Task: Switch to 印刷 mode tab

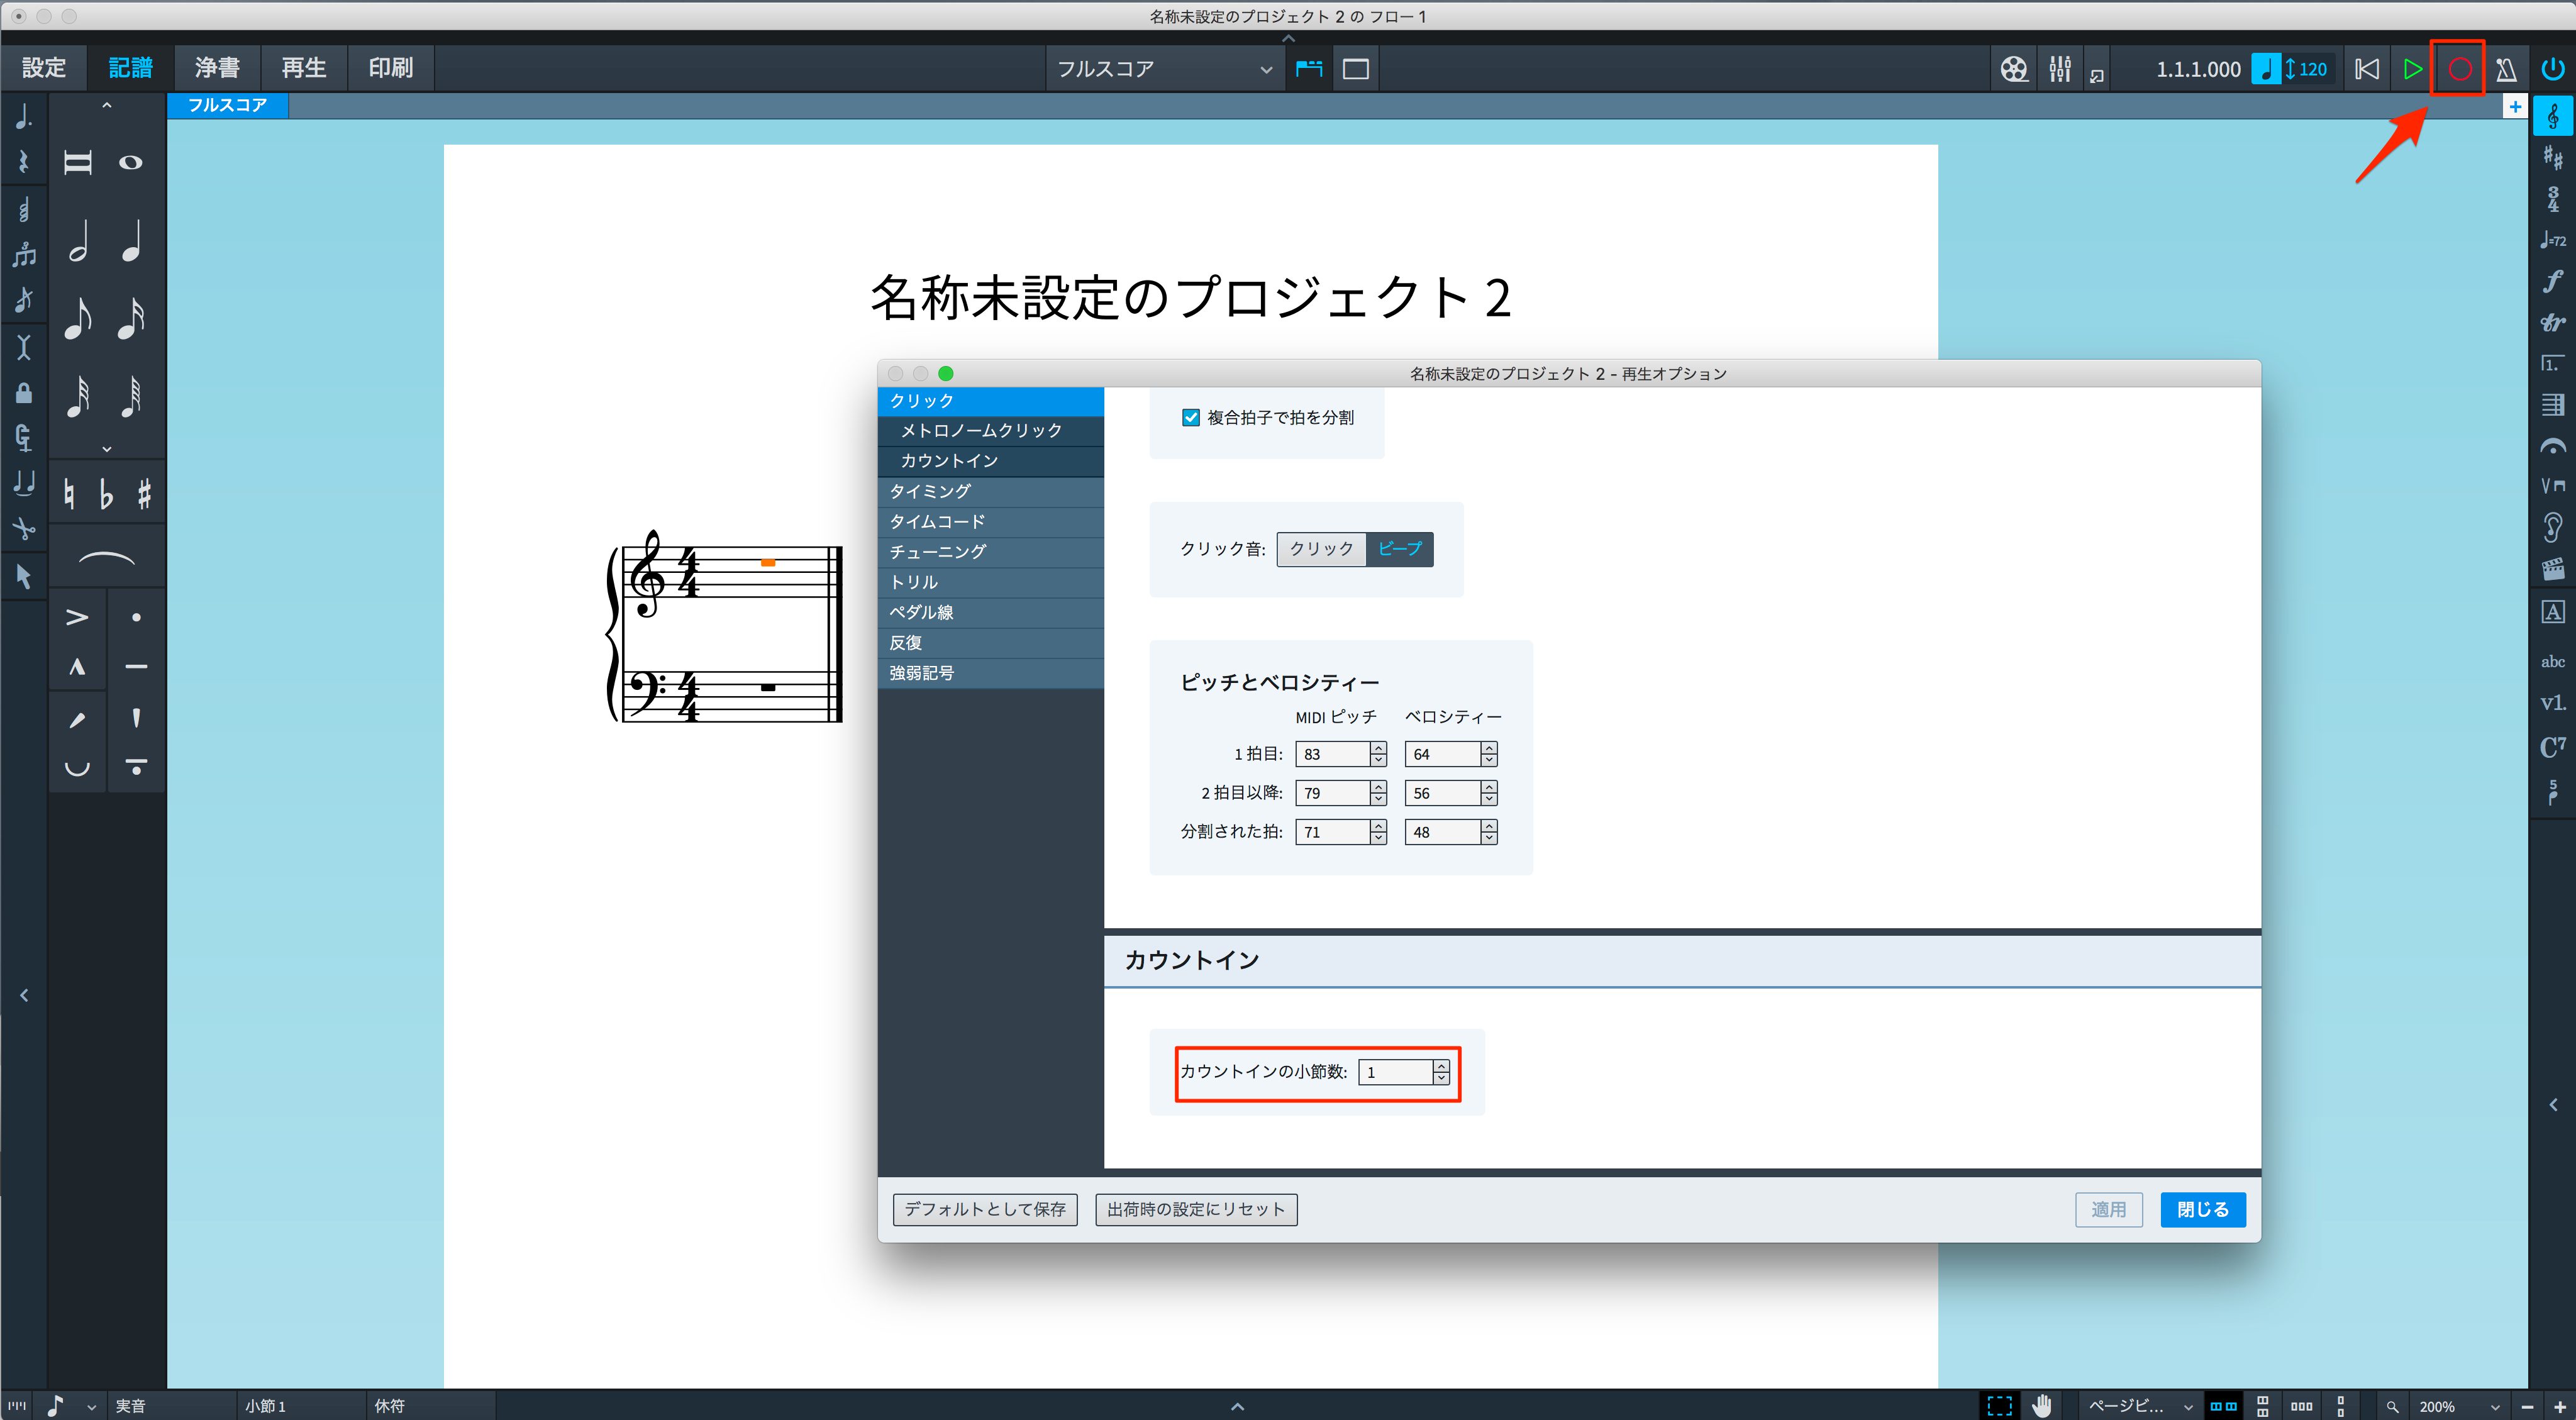Action: coord(391,67)
